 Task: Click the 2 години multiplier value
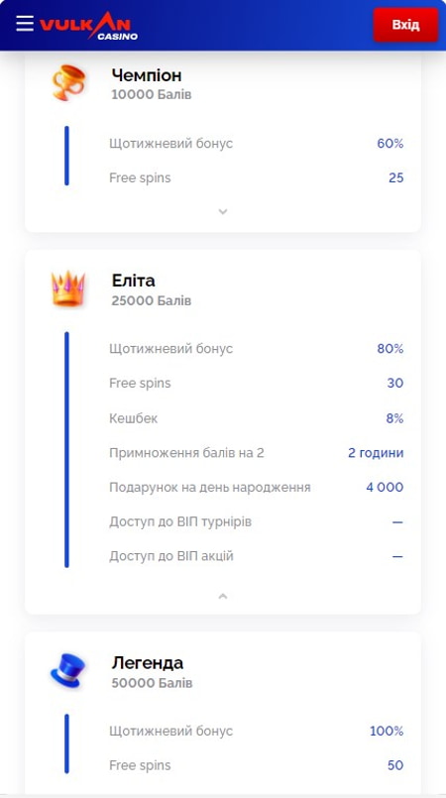376,453
